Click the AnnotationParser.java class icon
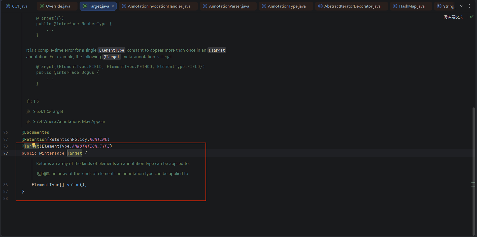 (205, 6)
